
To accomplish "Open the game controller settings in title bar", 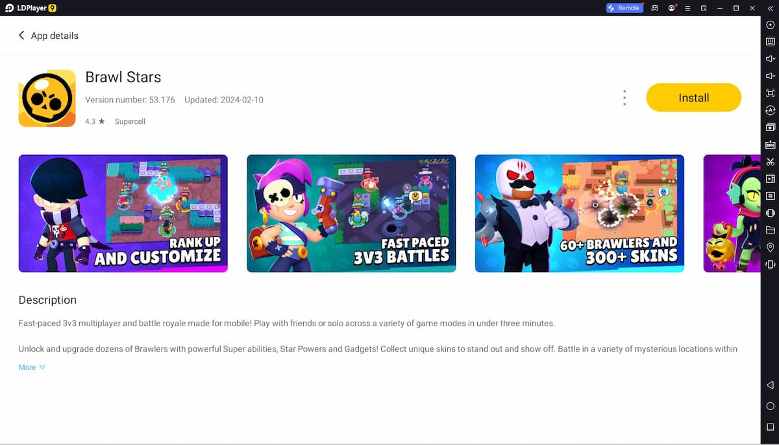I will coord(654,8).
